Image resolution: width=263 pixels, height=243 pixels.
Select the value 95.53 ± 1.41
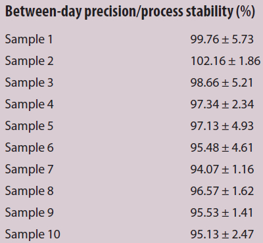pos(222,213)
